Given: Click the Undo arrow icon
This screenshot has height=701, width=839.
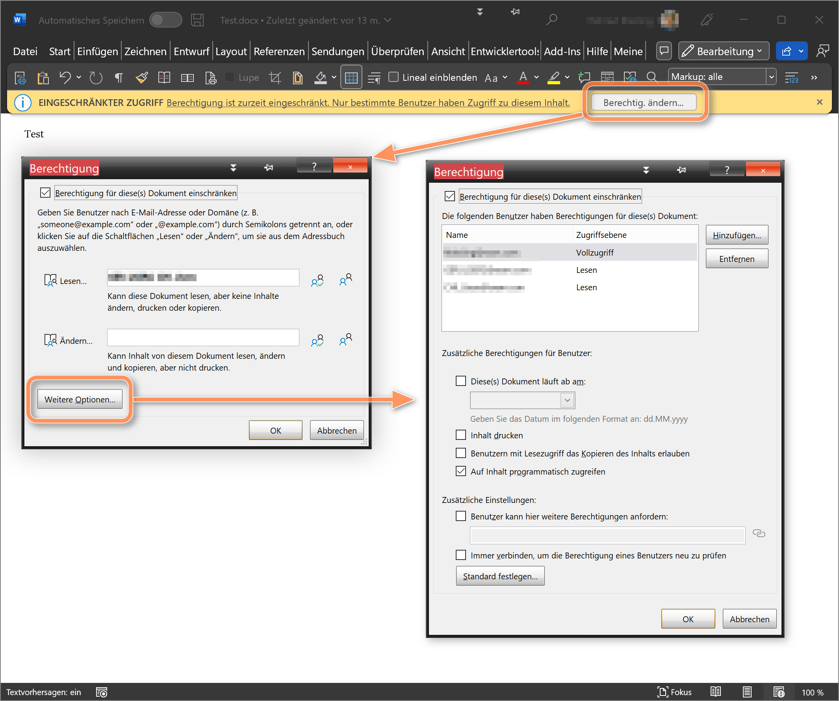Looking at the screenshot, I should coord(65,77).
